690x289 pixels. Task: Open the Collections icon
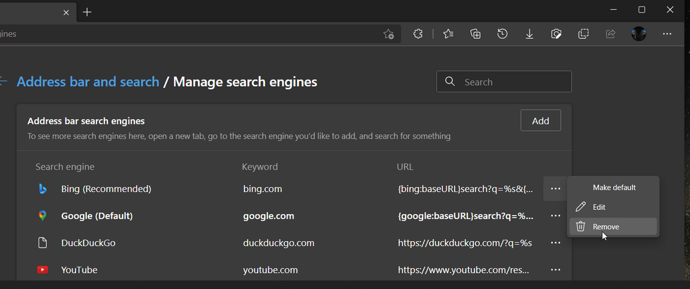[475, 34]
